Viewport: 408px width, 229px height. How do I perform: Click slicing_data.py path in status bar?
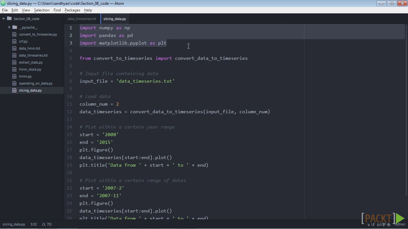pos(14,224)
